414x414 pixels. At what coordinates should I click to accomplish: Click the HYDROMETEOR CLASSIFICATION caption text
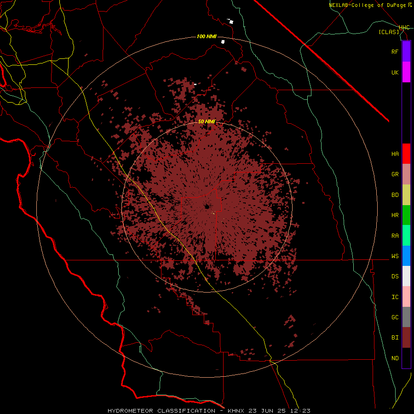(161, 411)
